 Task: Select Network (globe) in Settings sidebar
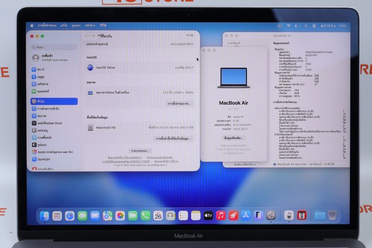pyautogui.click(x=54, y=84)
